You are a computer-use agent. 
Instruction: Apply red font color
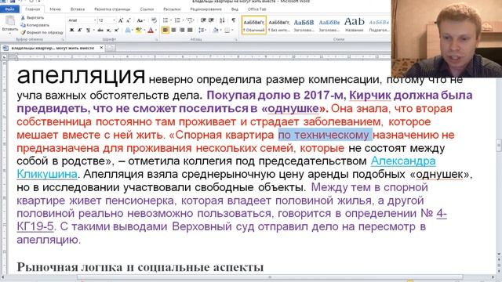click(x=151, y=30)
